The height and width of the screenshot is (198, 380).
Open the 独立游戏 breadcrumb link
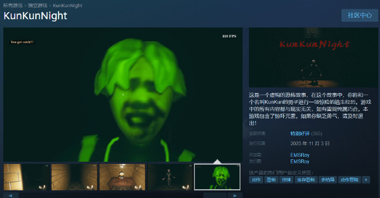pyautogui.click(x=37, y=5)
